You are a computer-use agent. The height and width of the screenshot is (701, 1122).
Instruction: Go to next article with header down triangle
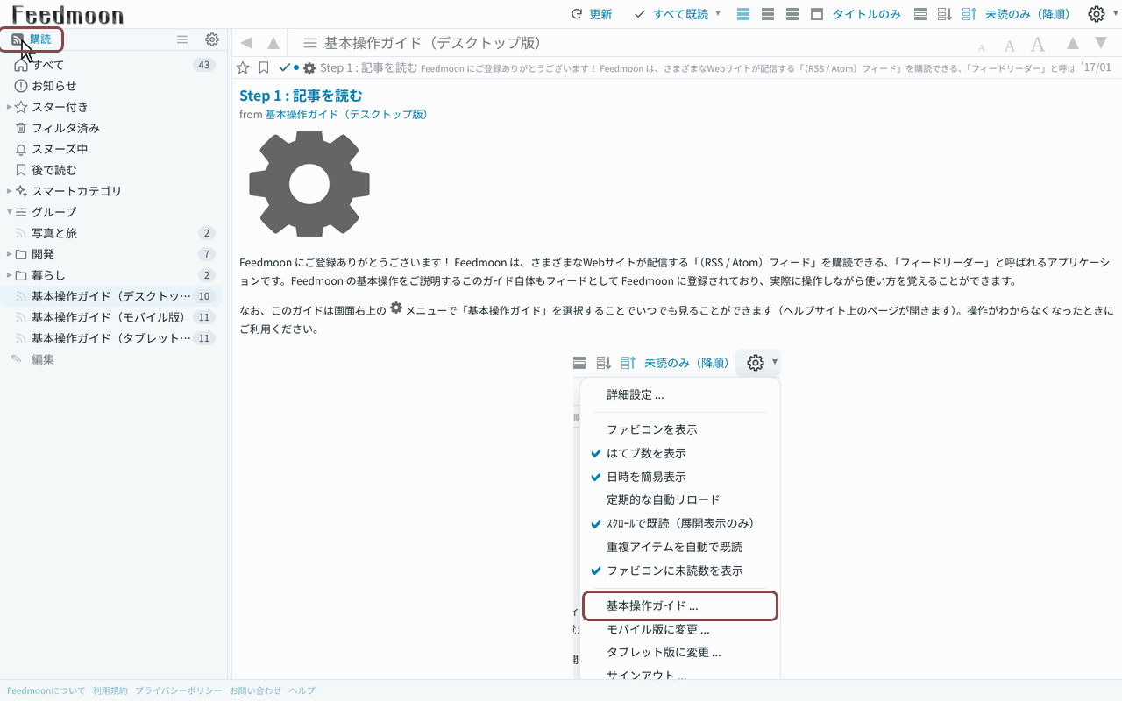pyautogui.click(x=1101, y=43)
